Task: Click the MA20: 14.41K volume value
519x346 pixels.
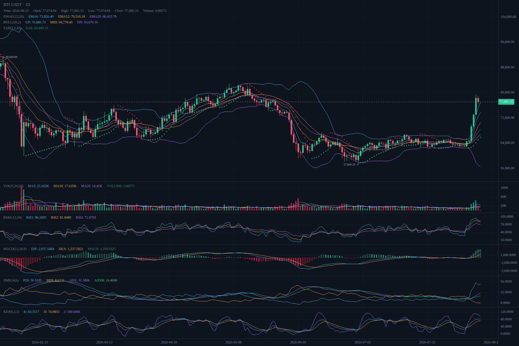Action: [x=91, y=186]
